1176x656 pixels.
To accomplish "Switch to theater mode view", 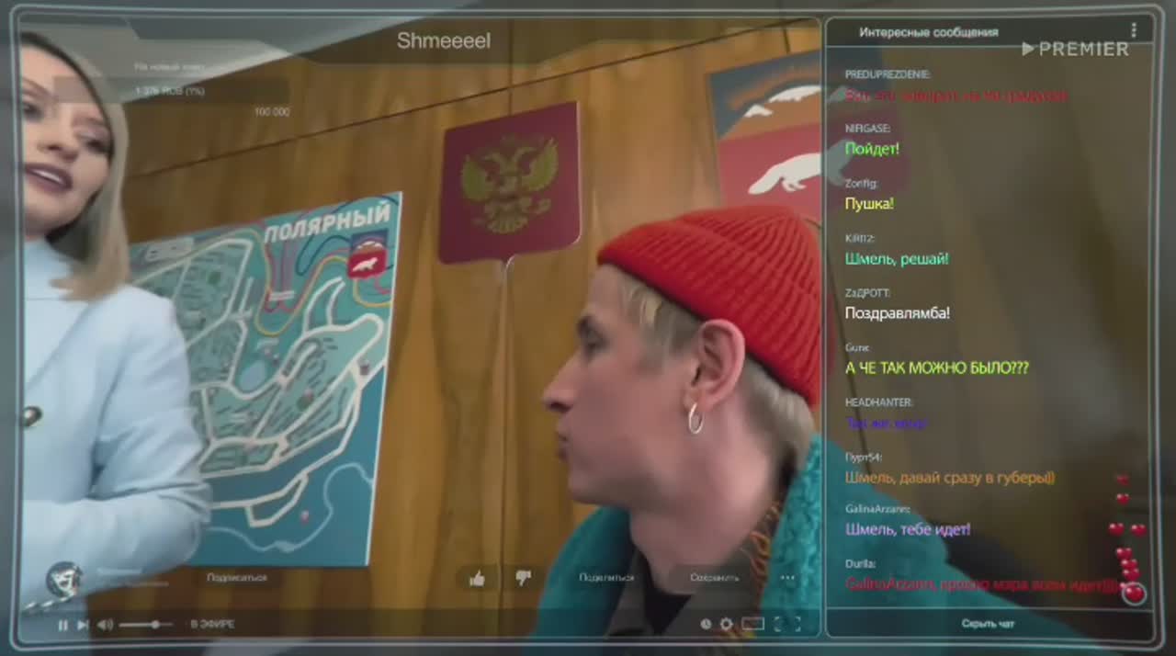I will click(x=752, y=625).
